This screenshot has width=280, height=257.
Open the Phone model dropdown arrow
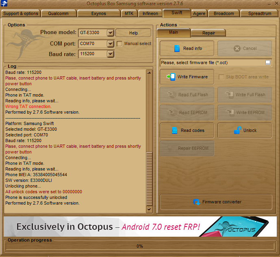pyautogui.click(x=111, y=33)
